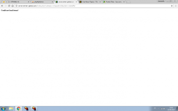Screen dimensions: 178x111
Task: Open a new browser tab
Action: [128, 2]
